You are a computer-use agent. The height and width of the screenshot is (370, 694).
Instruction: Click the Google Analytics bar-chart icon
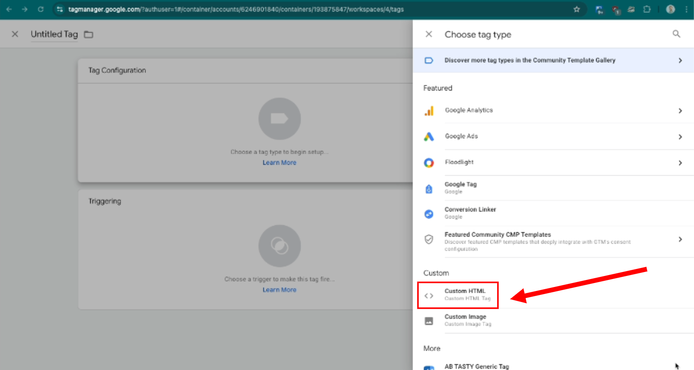(x=428, y=111)
